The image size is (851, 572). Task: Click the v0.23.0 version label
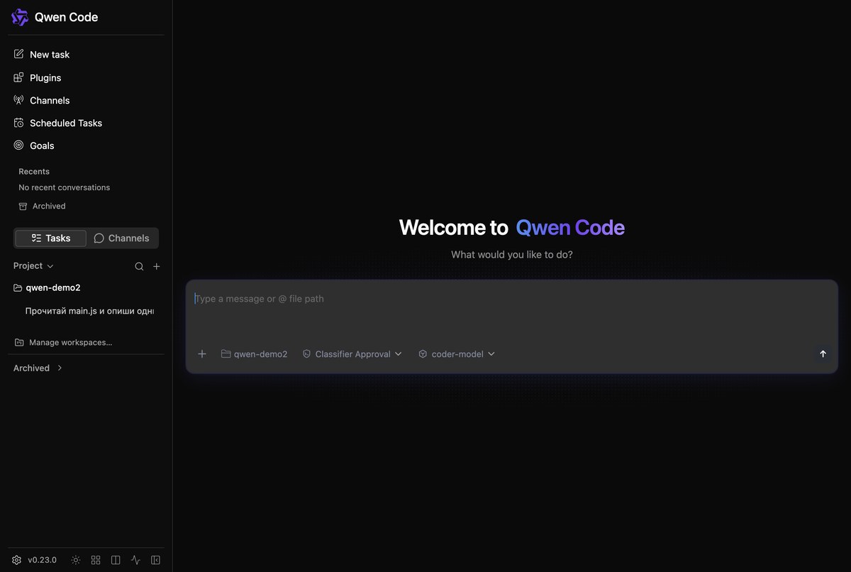[x=43, y=560]
